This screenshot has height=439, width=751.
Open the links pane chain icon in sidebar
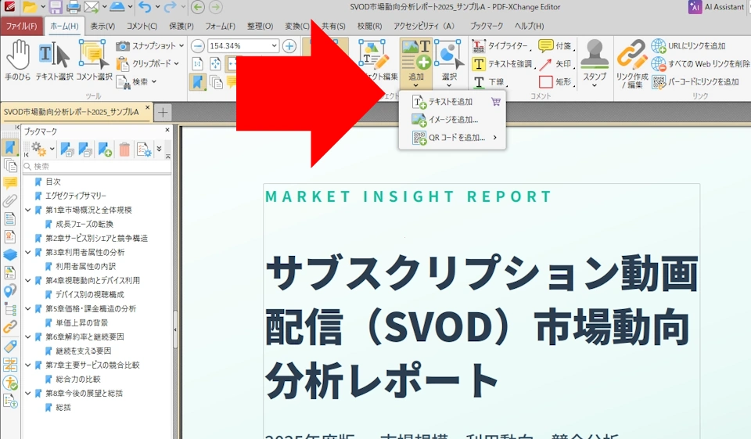pyautogui.click(x=10, y=327)
